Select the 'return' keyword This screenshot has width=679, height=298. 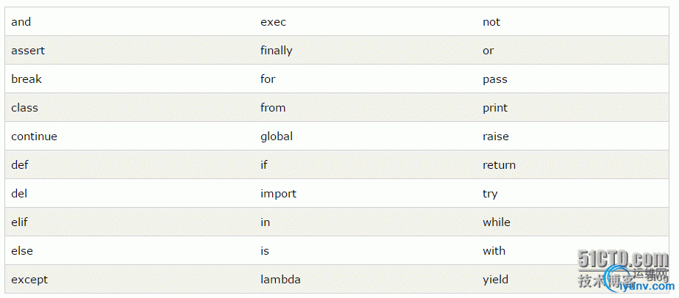(x=499, y=165)
